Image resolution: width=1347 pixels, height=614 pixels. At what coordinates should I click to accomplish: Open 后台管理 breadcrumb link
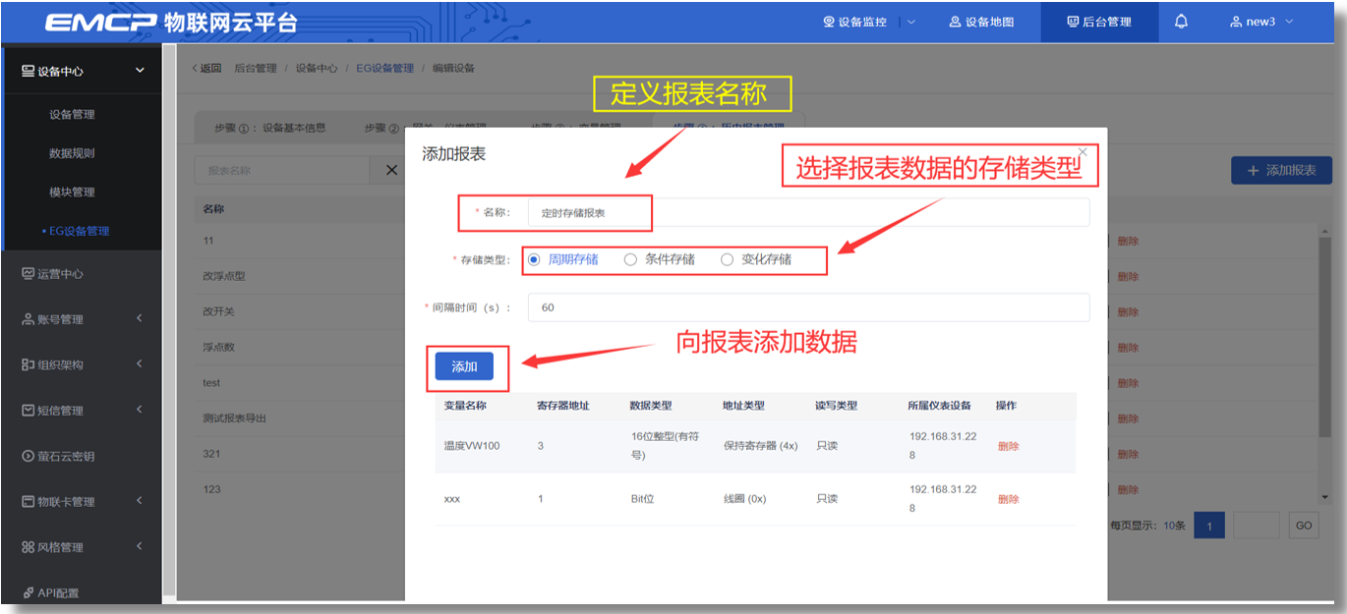coord(255,68)
